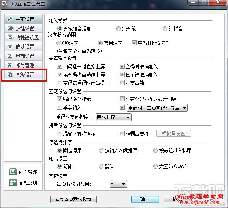Click the 意见反馈 feedback icon
Image resolution: width=228 pixels, height=208 pixels.
13,182
